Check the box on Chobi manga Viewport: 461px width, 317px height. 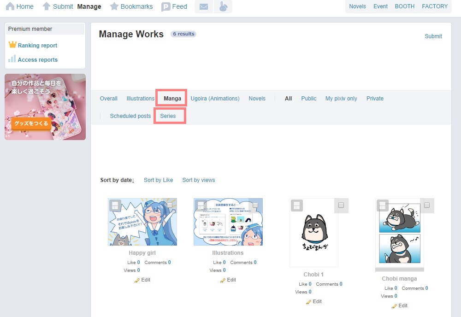pos(427,205)
